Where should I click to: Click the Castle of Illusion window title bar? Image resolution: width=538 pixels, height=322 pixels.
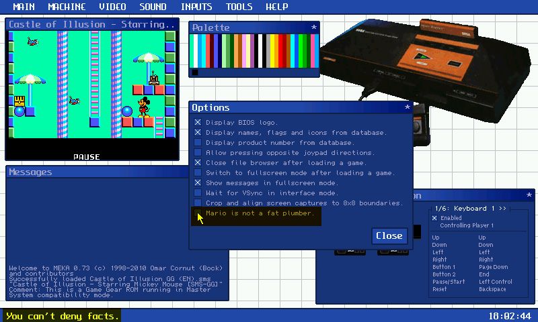[92, 24]
